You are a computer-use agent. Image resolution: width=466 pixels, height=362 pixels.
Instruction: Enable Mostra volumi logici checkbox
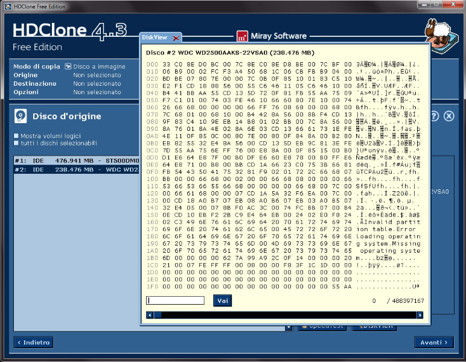pos(16,136)
